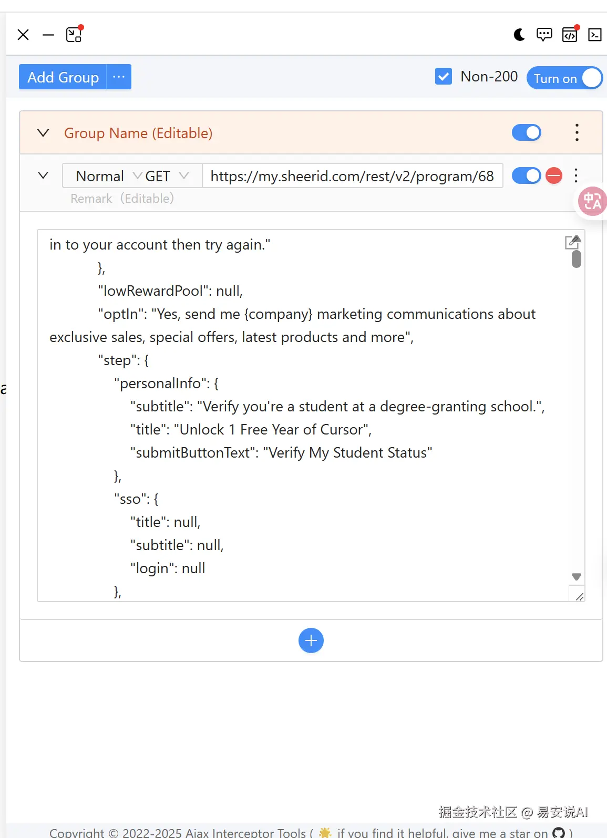Click the "subtitle": "Verify you're a student" line

337,407
